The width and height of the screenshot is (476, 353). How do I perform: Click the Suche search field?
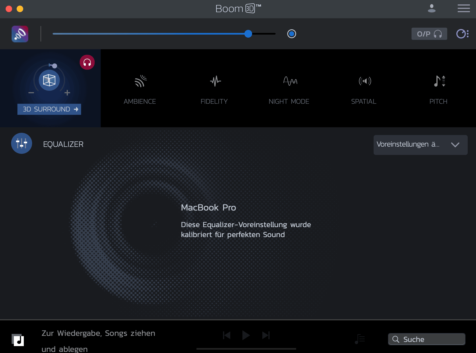click(427, 339)
